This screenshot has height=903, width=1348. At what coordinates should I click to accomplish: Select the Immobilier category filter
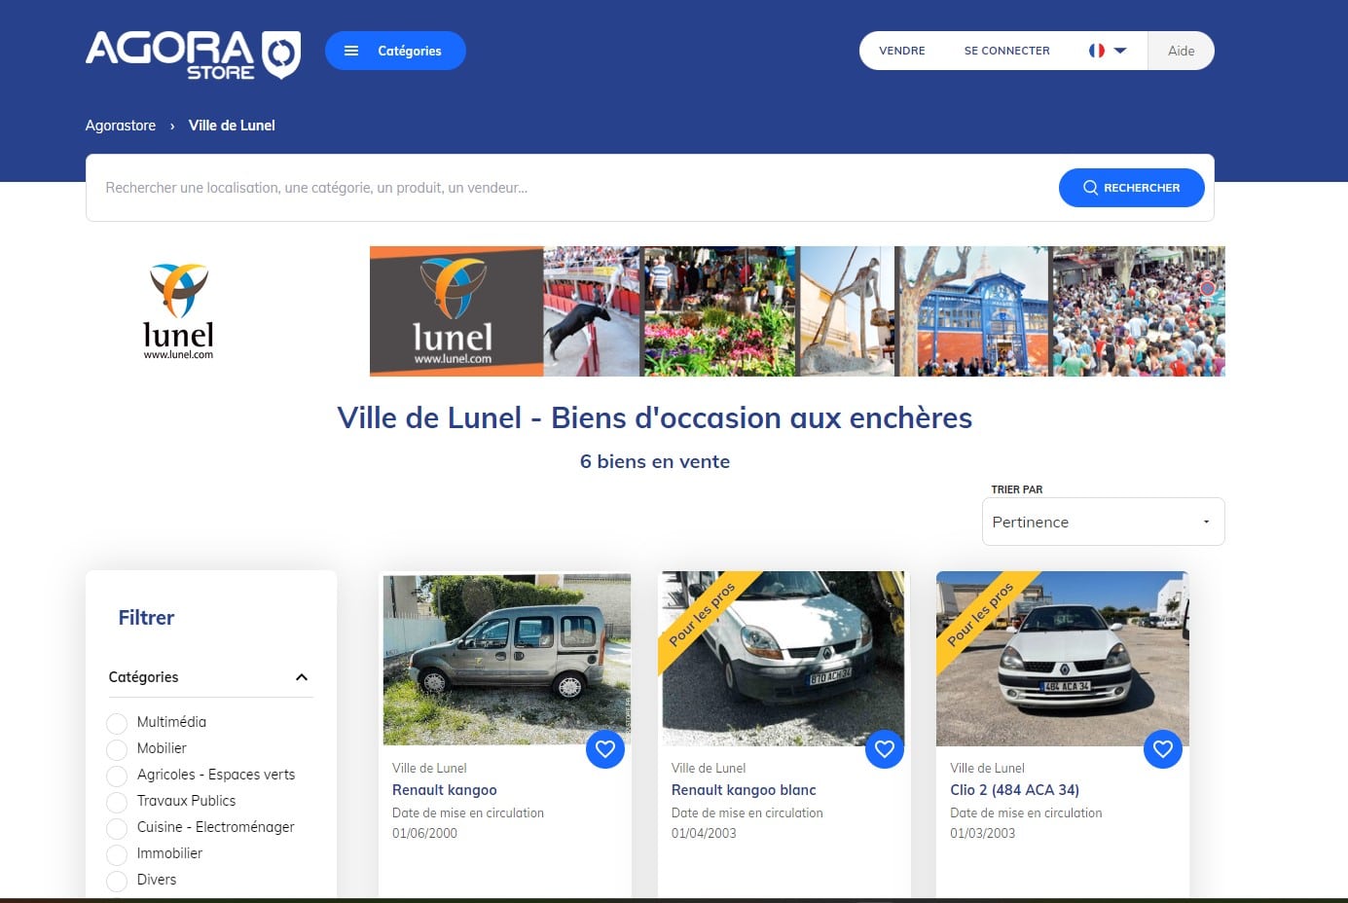[117, 854]
